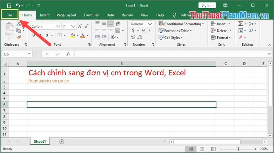Toggle Underline formatting

click(x=47, y=35)
